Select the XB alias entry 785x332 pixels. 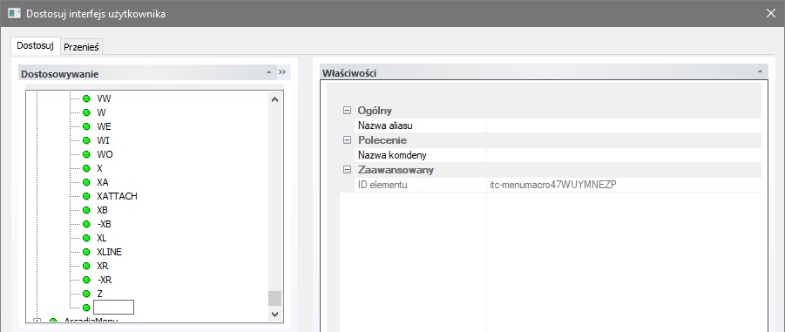click(x=102, y=210)
